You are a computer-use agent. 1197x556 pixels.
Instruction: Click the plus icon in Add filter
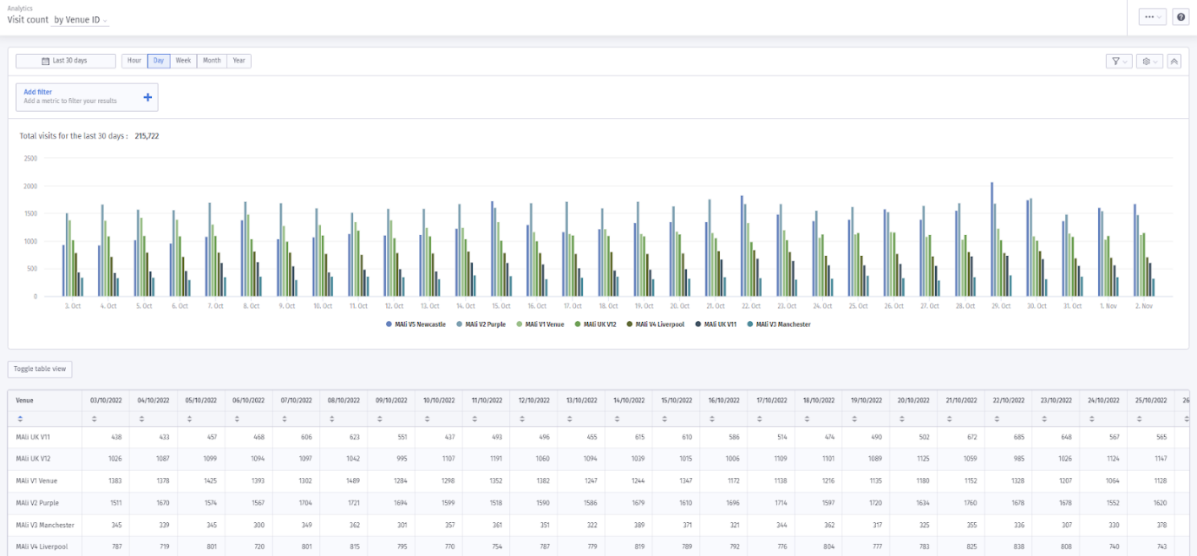click(147, 97)
